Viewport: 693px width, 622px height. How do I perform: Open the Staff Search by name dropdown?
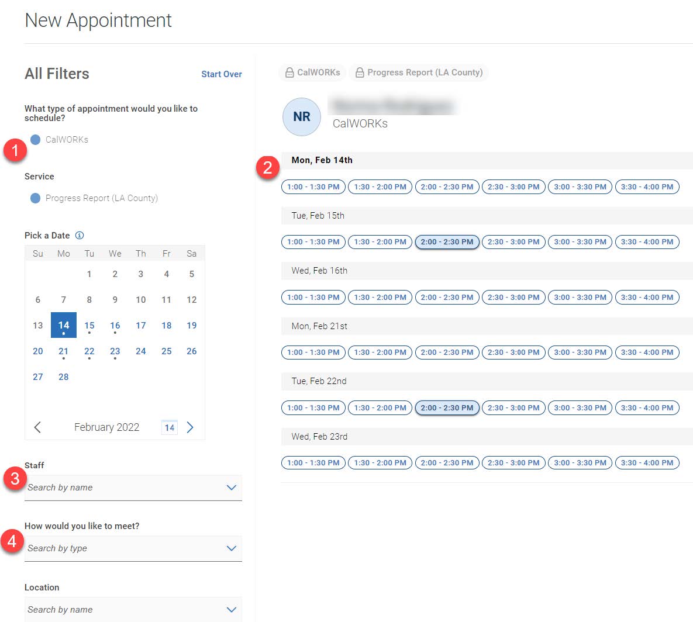pos(133,487)
